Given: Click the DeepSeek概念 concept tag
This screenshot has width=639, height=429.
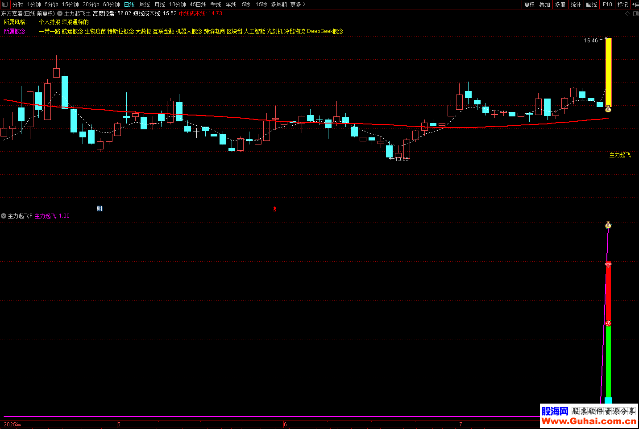Looking at the screenshot, I should [325, 31].
